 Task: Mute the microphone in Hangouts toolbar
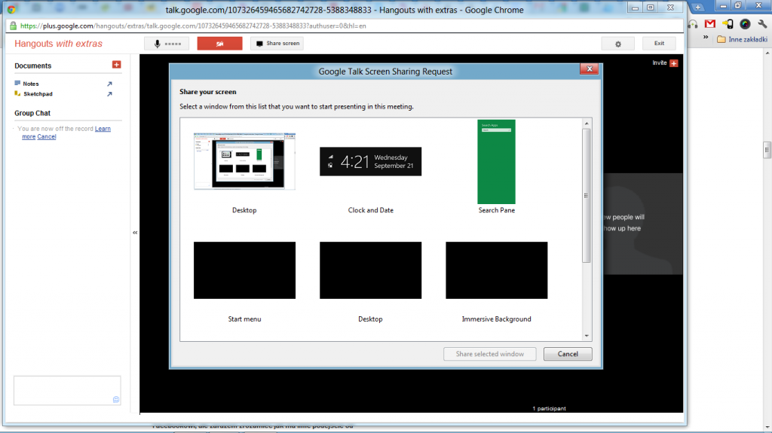(x=167, y=44)
